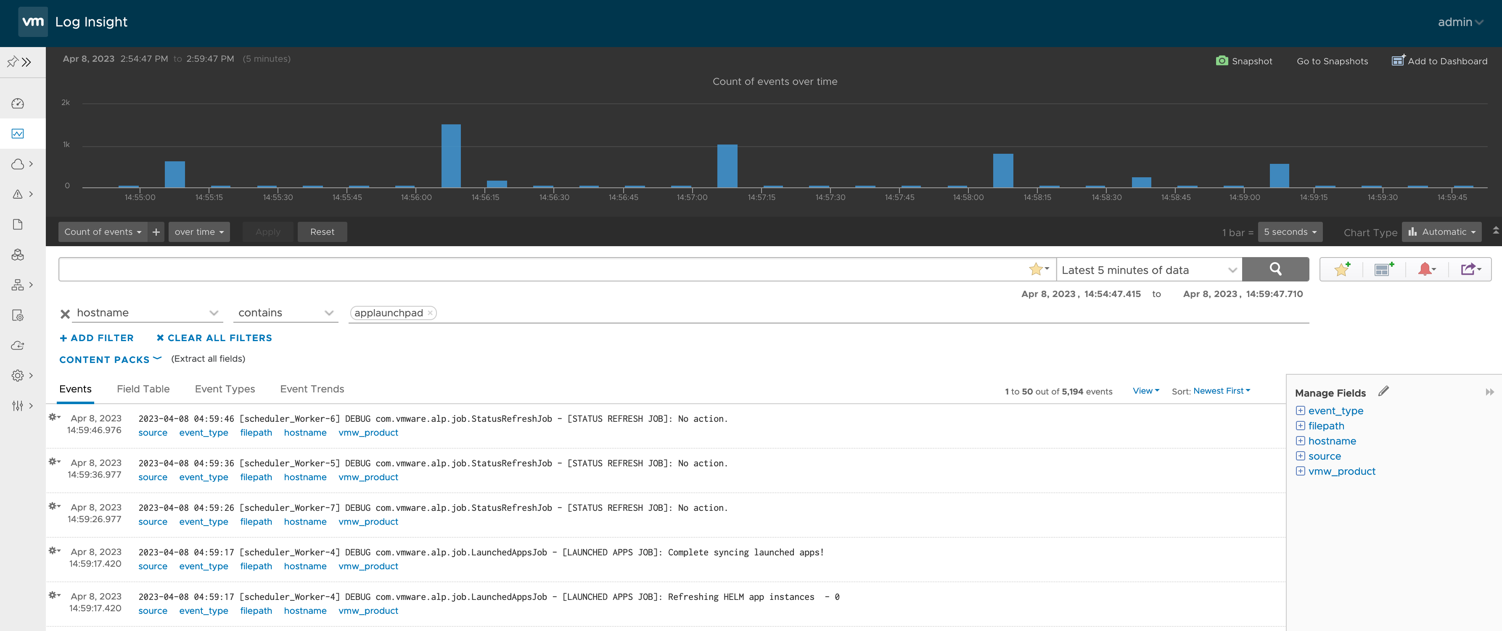Open the cloud icon in the sidebar
This screenshot has width=1502, height=631.
pyautogui.click(x=18, y=164)
